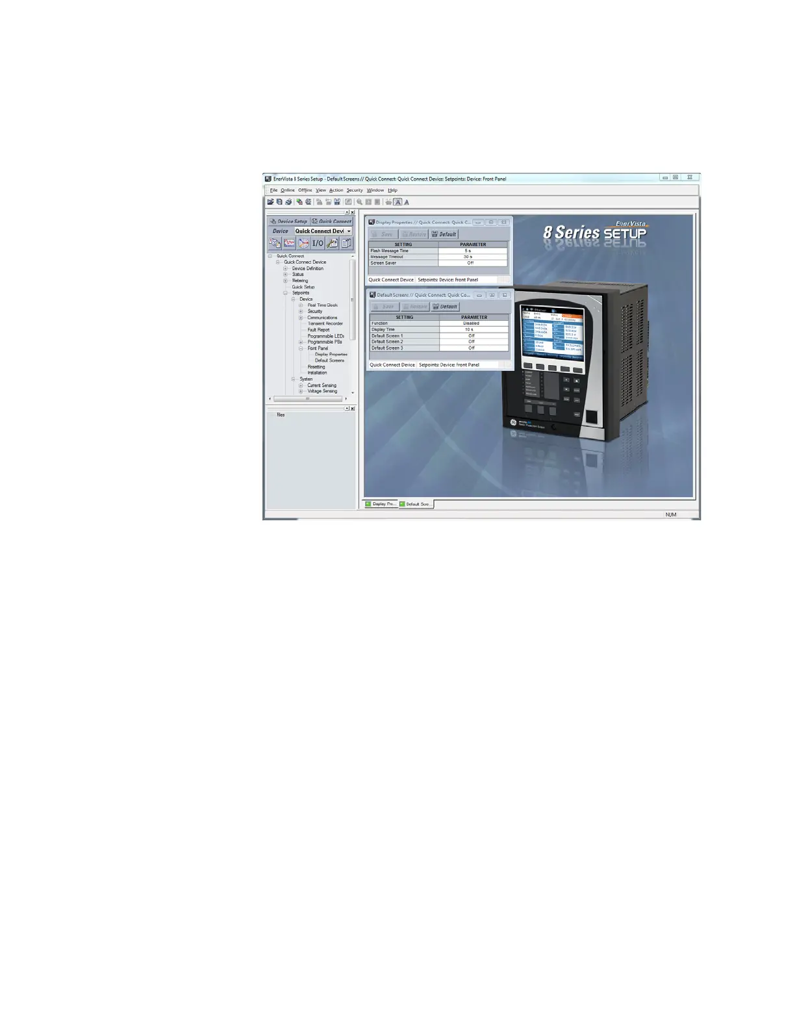795x1029 pixels.
Task: Click the printer icon in the main toolbar
Action: (x=288, y=202)
